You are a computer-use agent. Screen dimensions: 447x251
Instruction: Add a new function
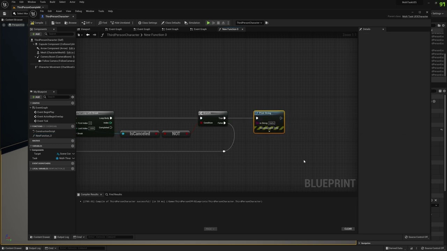[x=73, y=126]
